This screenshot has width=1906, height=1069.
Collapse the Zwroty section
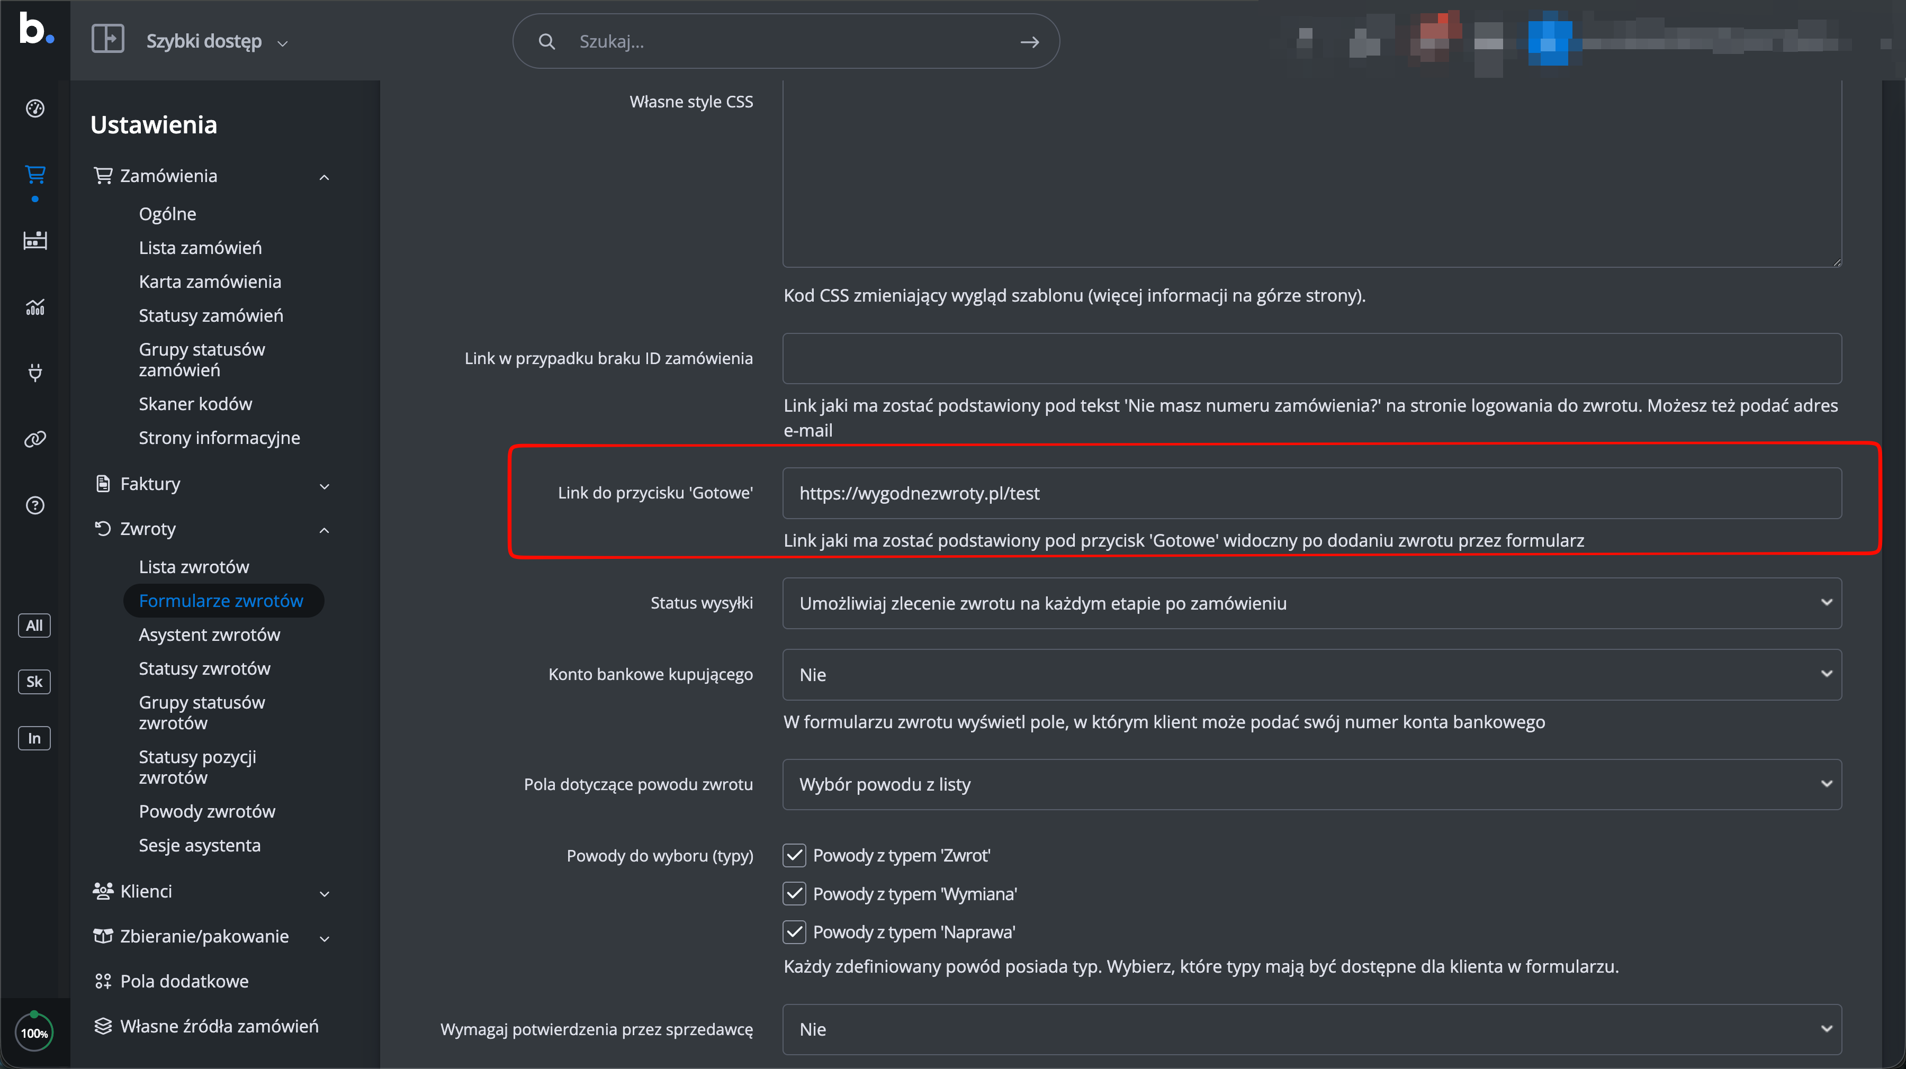click(212, 529)
